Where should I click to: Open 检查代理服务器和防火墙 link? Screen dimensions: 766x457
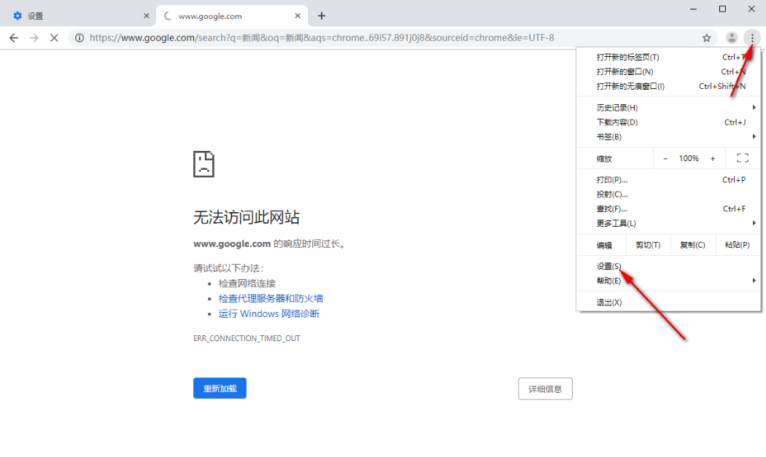point(271,298)
